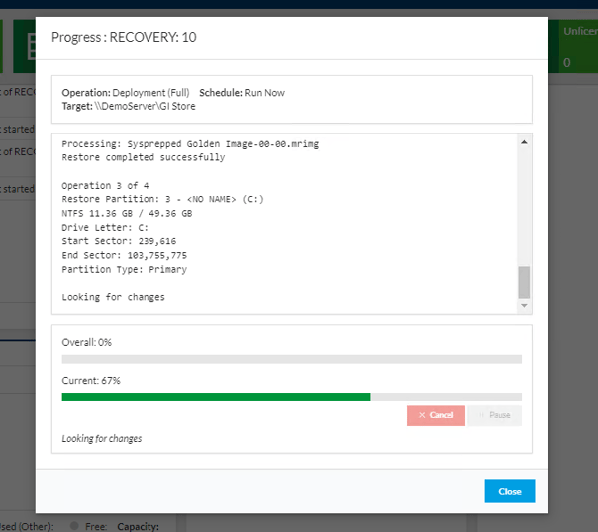Click the green Current progress bar fill

pyautogui.click(x=215, y=397)
